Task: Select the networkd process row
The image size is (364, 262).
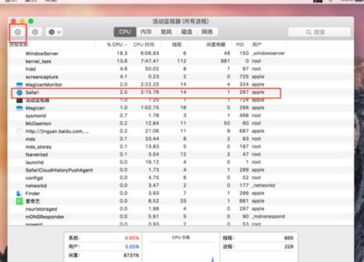Action: click(181, 186)
